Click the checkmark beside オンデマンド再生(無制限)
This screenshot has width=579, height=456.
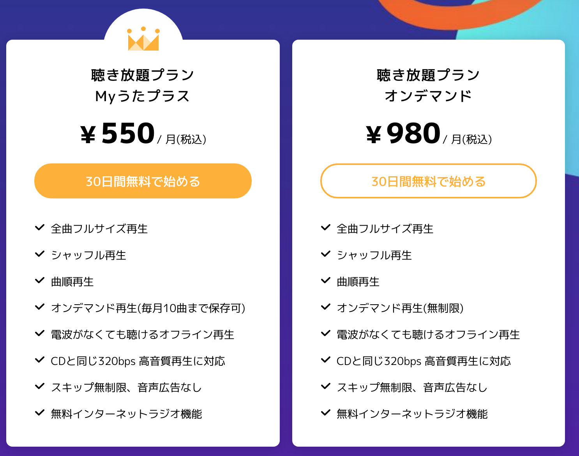pyautogui.click(x=325, y=307)
